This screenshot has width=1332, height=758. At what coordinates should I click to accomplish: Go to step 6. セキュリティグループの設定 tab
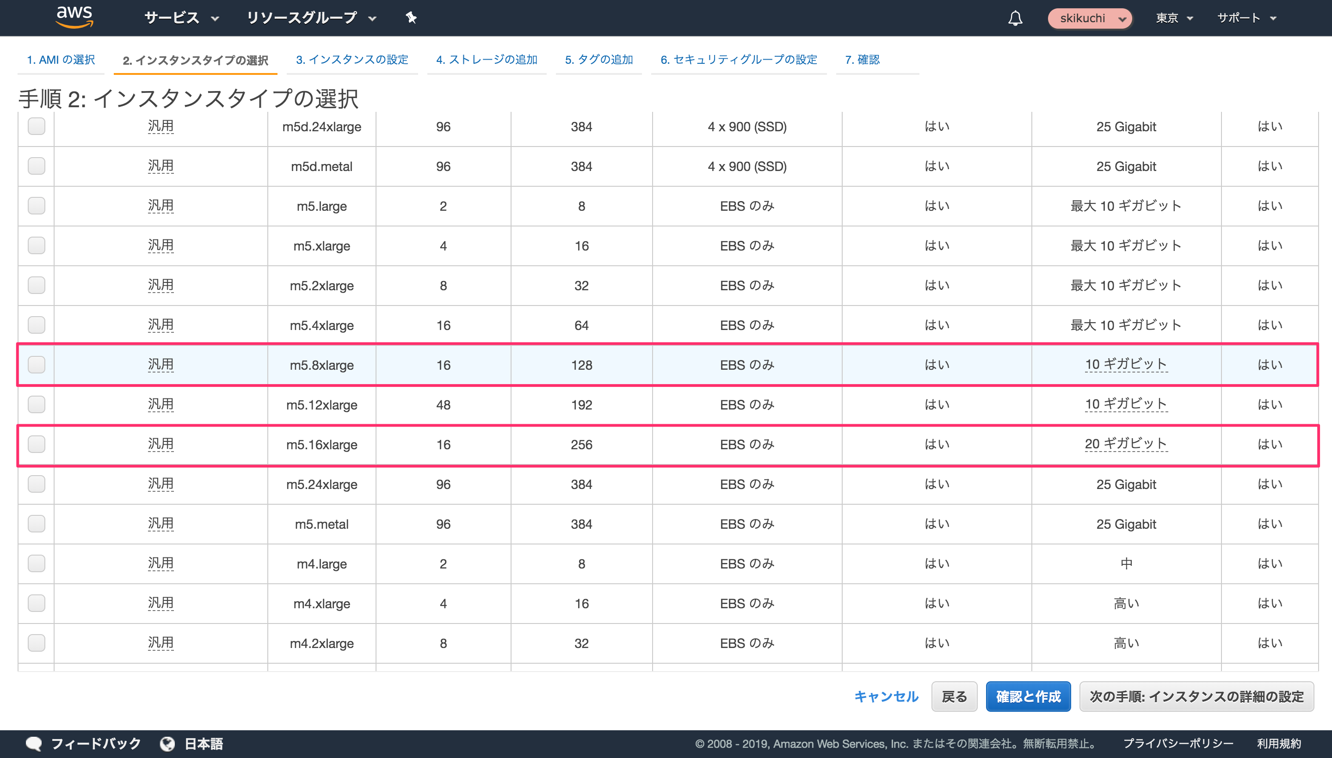click(x=739, y=60)
